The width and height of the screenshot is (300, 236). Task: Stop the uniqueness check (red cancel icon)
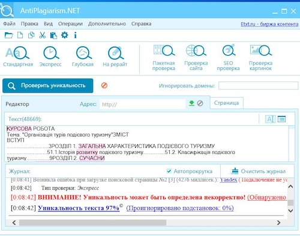pos(104,86)
